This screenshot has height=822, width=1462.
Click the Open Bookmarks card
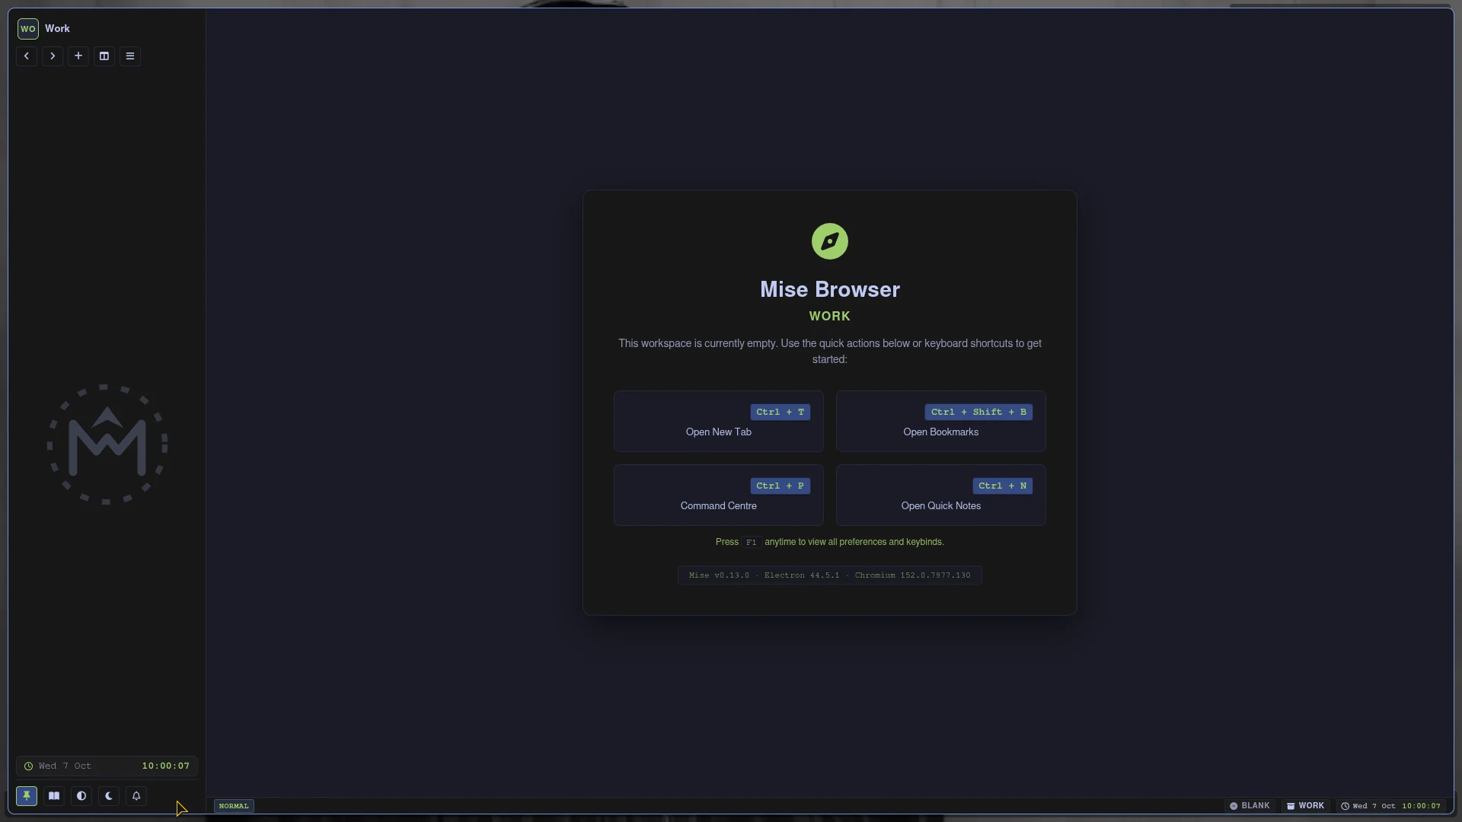coord(941,422)
